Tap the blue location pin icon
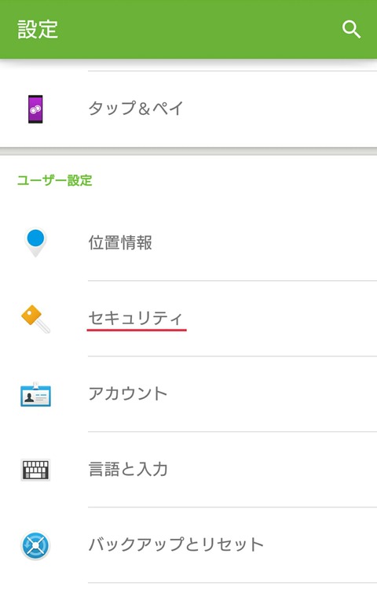Image resolution: width=377 pixels, height=594 pixels. click(35, 242)
